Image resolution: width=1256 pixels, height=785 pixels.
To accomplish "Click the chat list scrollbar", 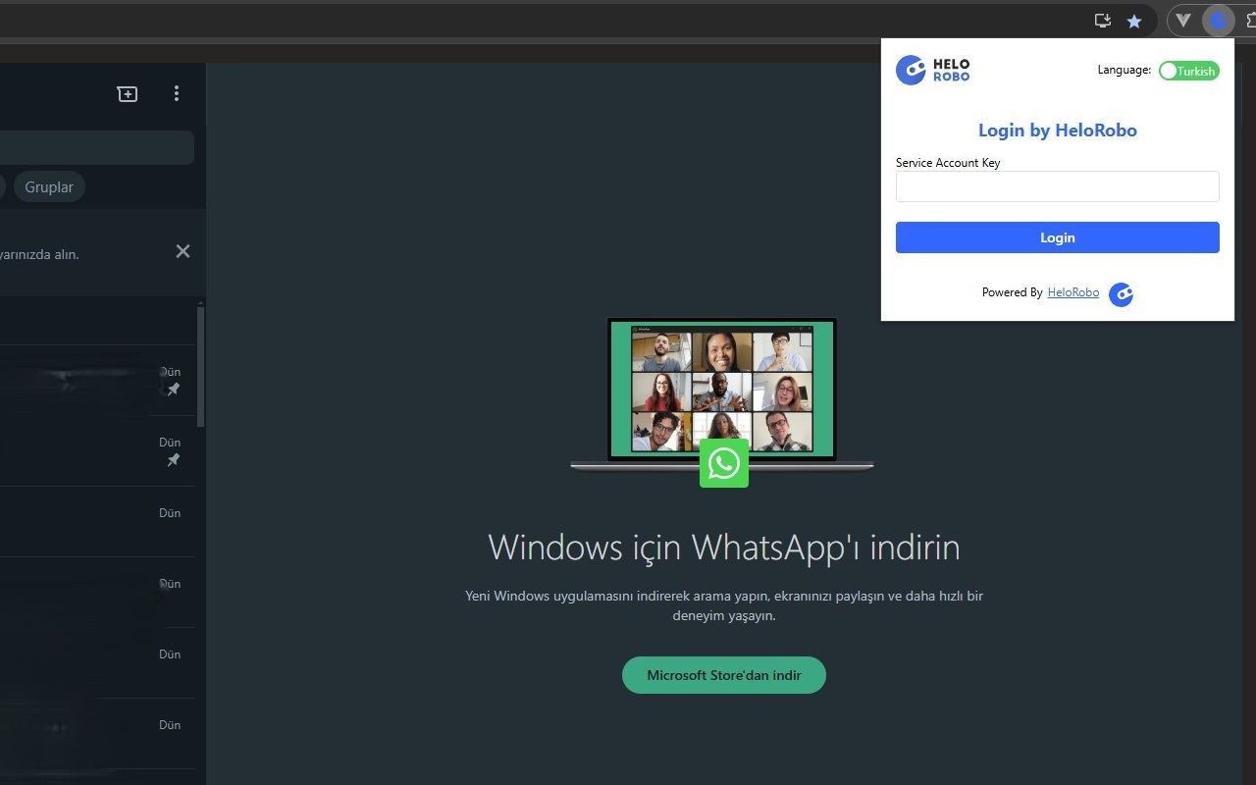I will [x=201, y=366].
